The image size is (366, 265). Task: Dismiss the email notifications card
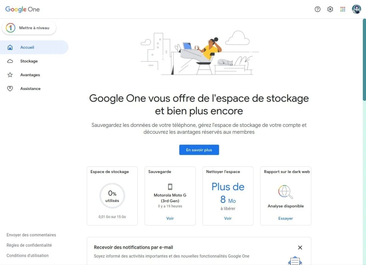[x=300, y=248]
